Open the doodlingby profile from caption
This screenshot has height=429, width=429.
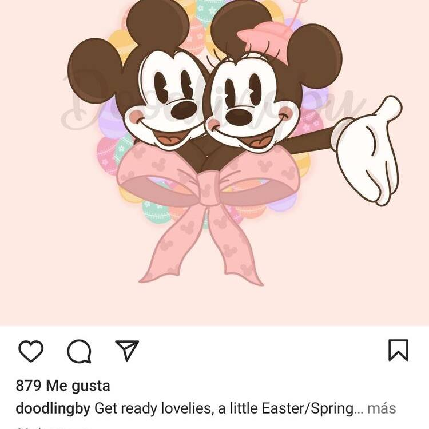click(53, 408)
